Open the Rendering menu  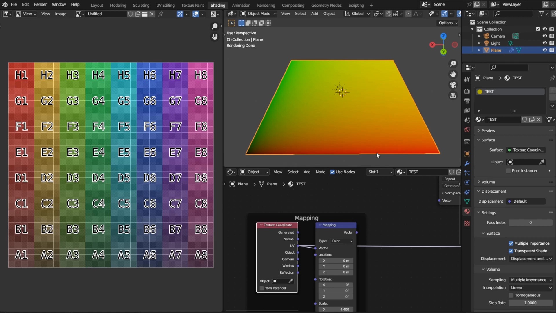(266, 5)
